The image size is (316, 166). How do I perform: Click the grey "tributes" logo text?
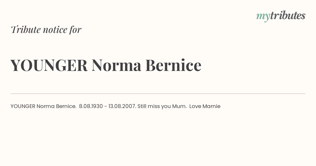(x=288, y=16)
